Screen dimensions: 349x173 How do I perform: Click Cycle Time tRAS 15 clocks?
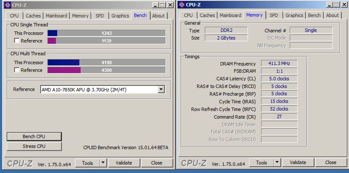pos(279,101)
